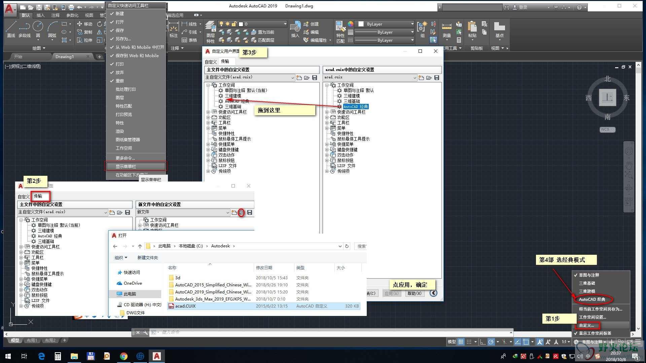The image size is (646, 363).
Task: Click 新建文件夹 in the Open dialog
Action: coord(147,257)
